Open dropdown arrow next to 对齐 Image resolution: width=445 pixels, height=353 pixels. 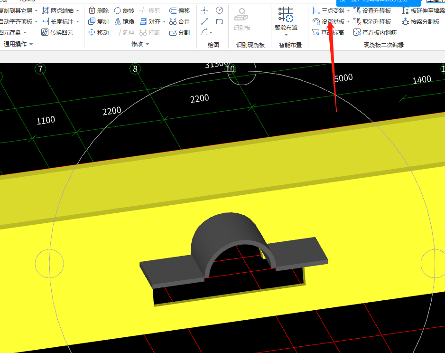point(164,21)
